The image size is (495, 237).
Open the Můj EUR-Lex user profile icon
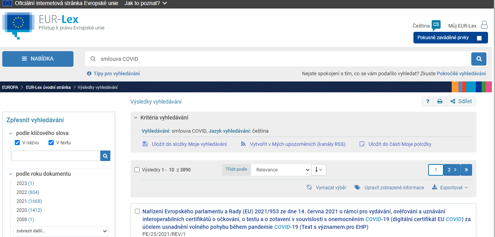(x=484, y=25)
